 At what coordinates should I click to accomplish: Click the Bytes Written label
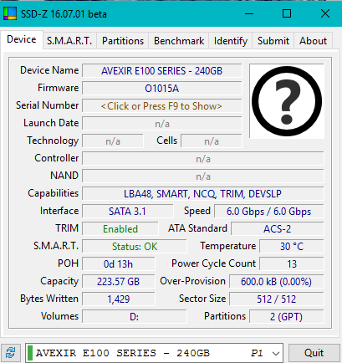tap(49, 299)
